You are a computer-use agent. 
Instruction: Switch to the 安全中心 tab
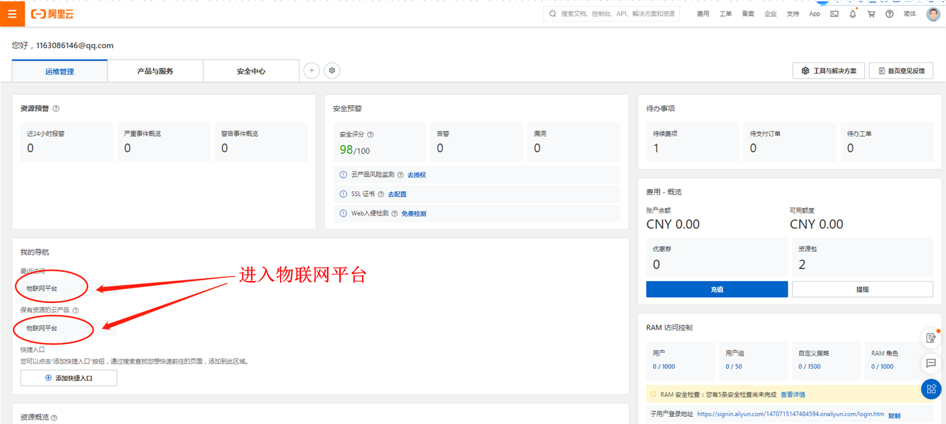coord(251,70)
